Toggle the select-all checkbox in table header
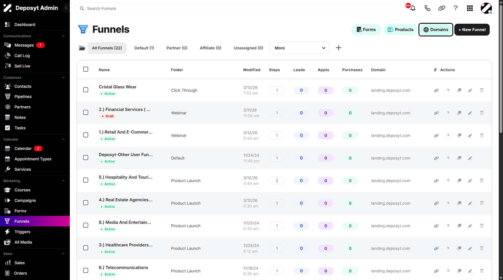Viewport: 503px width, 280px height. (86, 69)
